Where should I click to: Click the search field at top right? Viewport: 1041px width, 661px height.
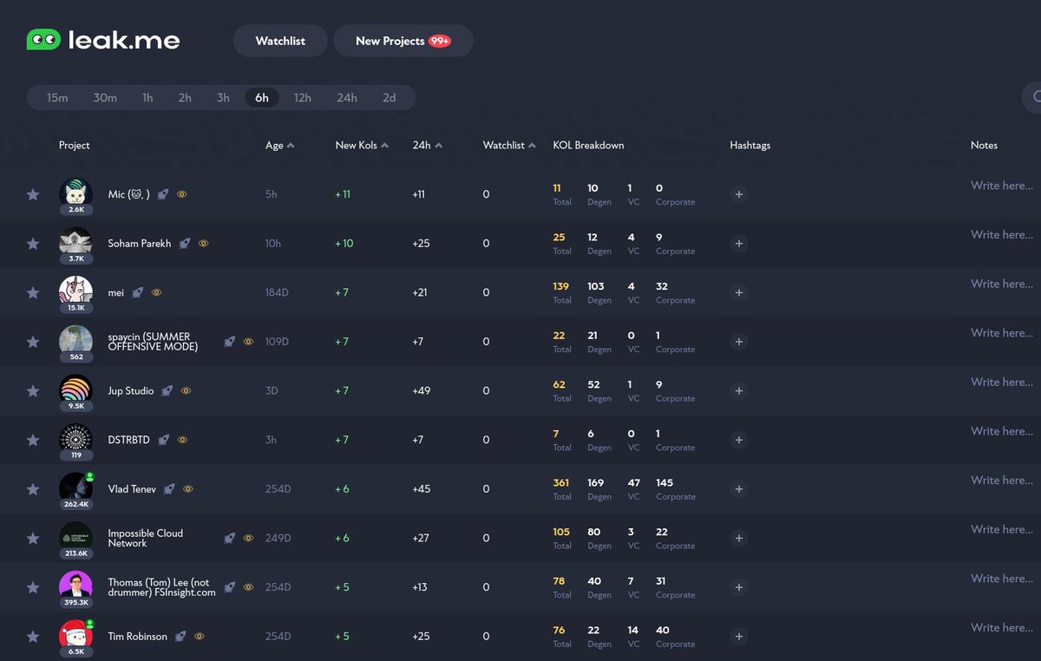(x=1031, y=97)
